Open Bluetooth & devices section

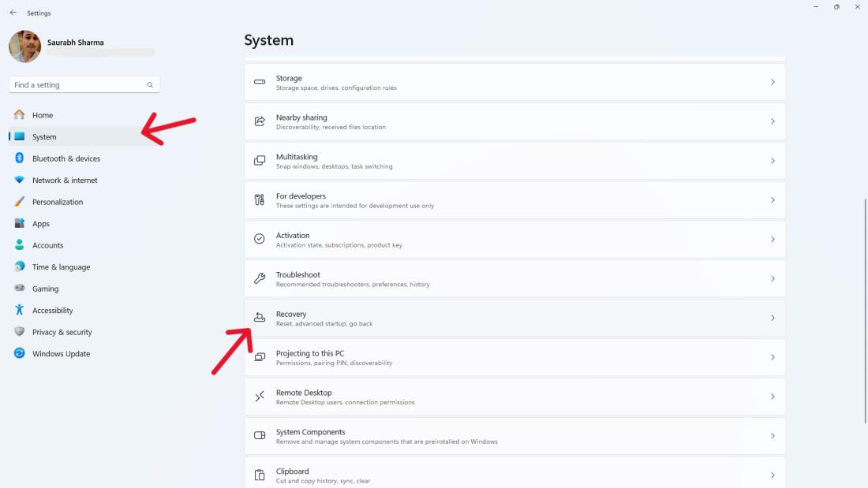coord(65,158)
